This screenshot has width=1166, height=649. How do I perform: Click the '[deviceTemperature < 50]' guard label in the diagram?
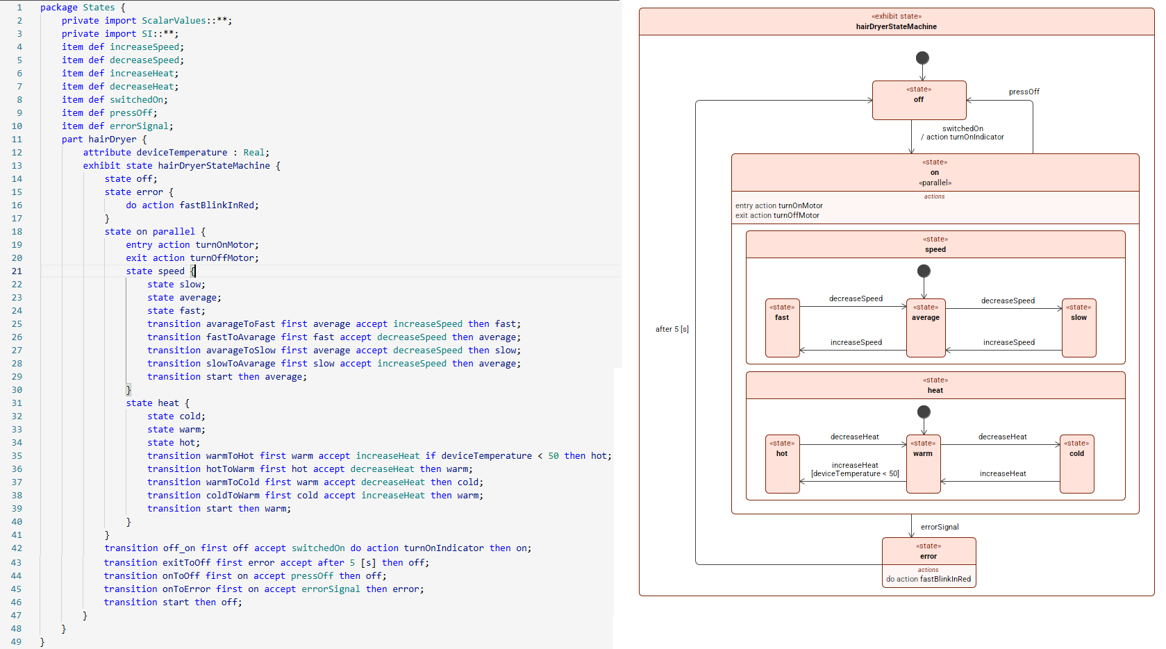pyautogui.click(x=855, y=474)
